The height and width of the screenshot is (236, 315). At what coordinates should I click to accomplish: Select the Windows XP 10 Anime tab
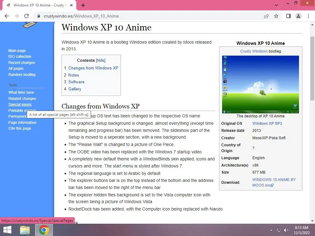[39, 6]
